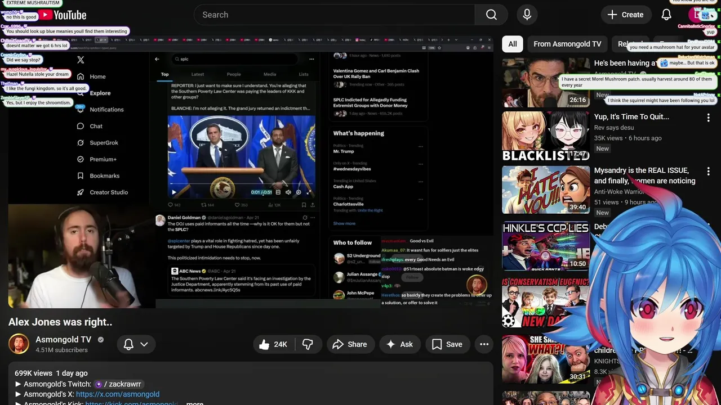This screenshot has width=721, height=405.
Task: Open the Julian Assange suggested account
Action: click(x=358, y=277)
